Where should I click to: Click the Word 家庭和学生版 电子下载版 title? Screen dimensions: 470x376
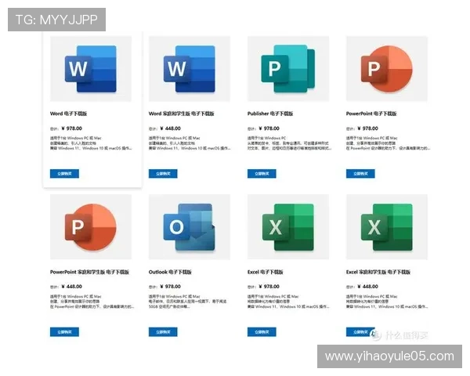(x=181, y=114)
